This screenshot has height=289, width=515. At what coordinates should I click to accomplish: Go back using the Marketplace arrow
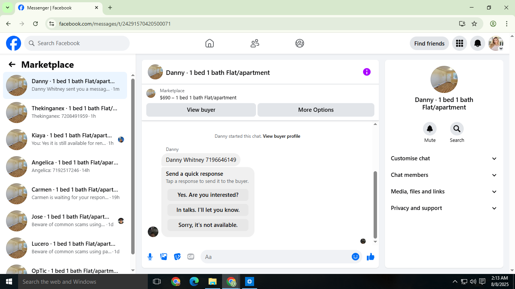pyautogui.click(x=12, y=64)
